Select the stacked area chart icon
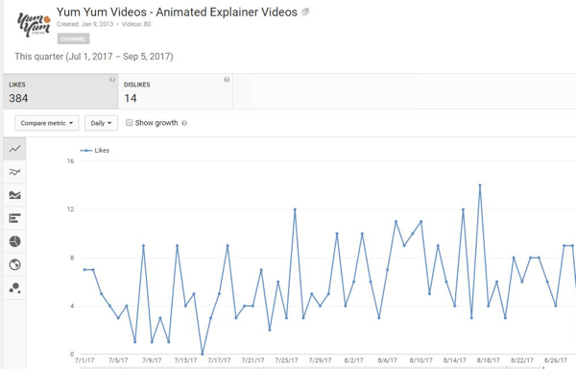 [14, 195]
